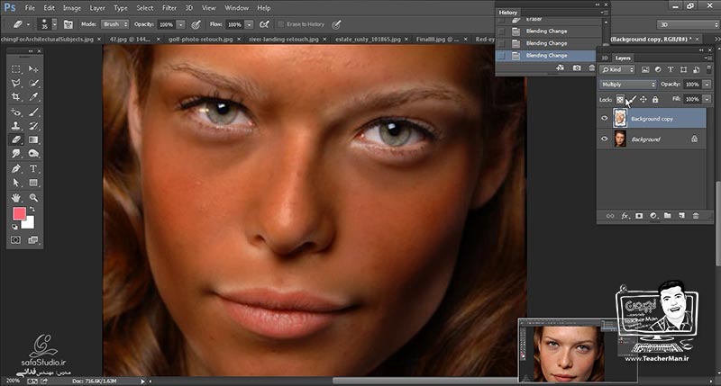Reset default foreground and background colors
The width and height of the screenshot is (721, 386).
(14, 227)
